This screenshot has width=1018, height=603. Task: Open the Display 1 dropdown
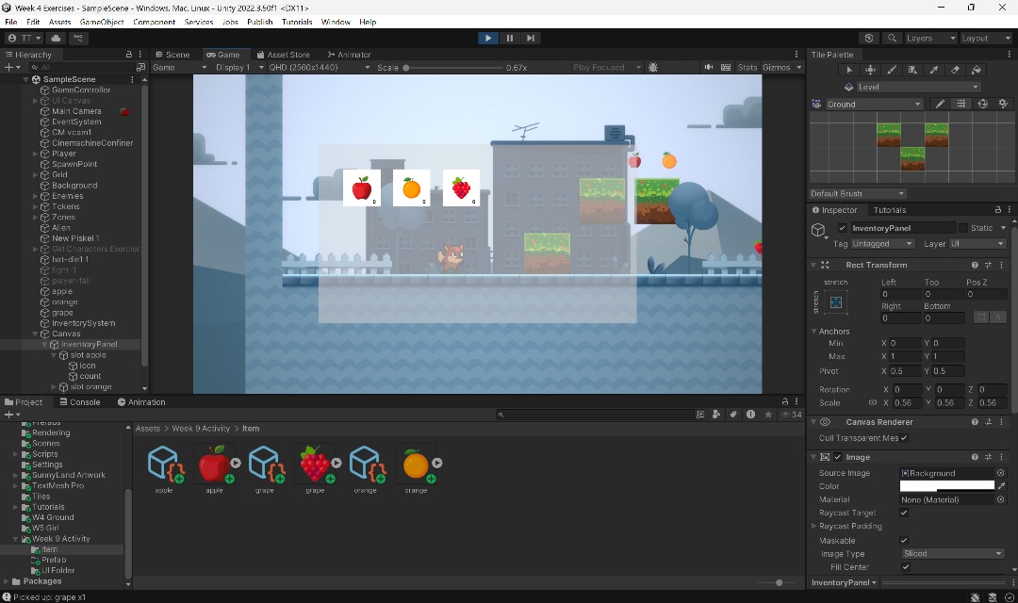point(239,68)
